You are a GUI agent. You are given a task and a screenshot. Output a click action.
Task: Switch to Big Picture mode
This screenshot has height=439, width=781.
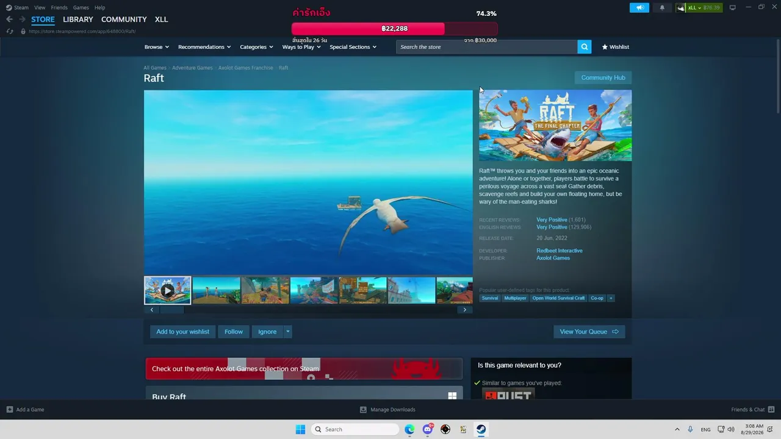[732, 8]
